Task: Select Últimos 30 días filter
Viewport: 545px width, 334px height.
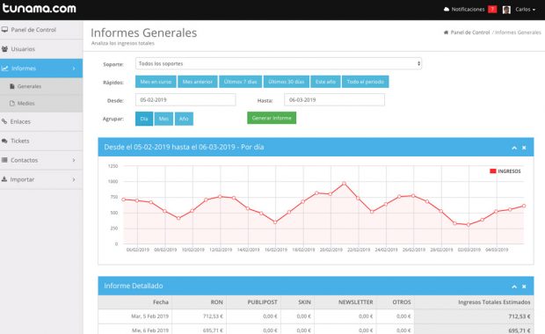Action: pyautogui.click(x=286, y=82)
